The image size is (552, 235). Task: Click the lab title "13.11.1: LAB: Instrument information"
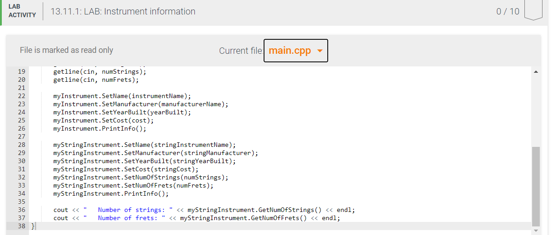[x=123, y=12]
